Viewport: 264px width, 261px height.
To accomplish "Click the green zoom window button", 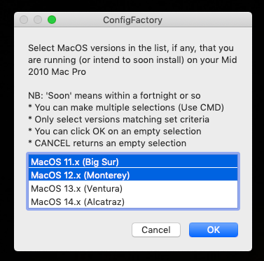I will click(x=52, y=20).
